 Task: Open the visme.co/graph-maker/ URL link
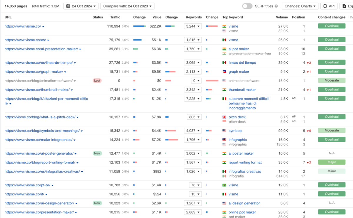pyautogui.click(x=34, y=72)
